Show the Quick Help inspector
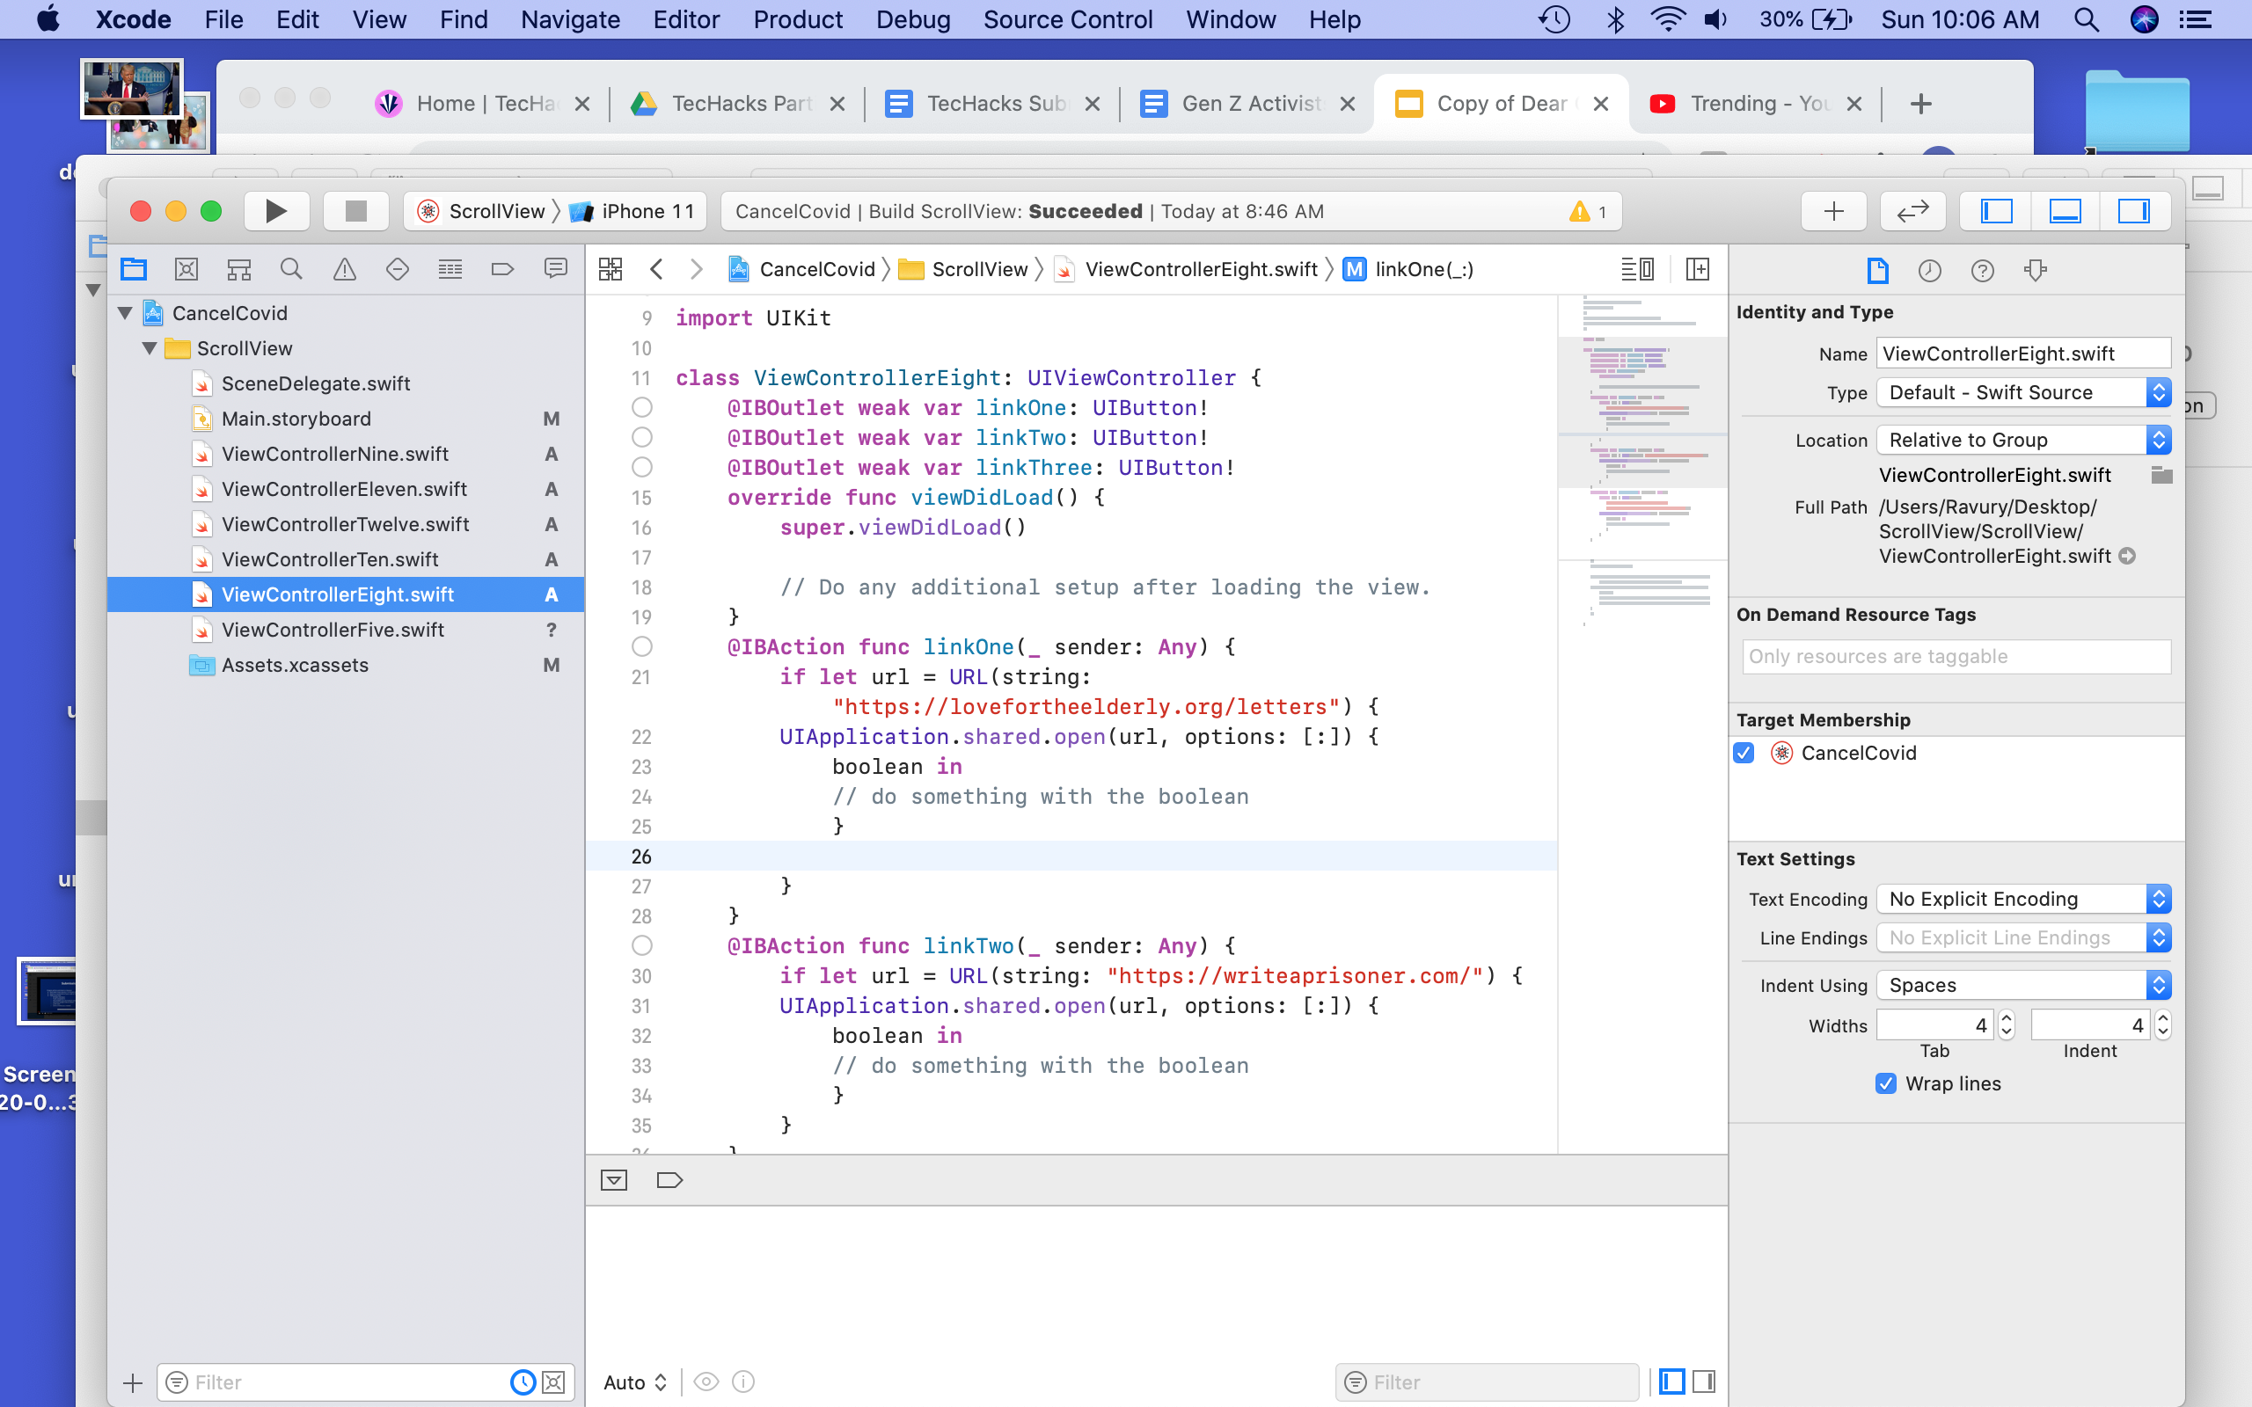 point(1982,271)
